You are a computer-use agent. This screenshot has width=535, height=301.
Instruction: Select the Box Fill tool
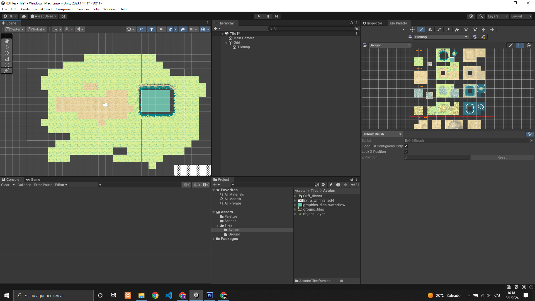pos(430,30)
